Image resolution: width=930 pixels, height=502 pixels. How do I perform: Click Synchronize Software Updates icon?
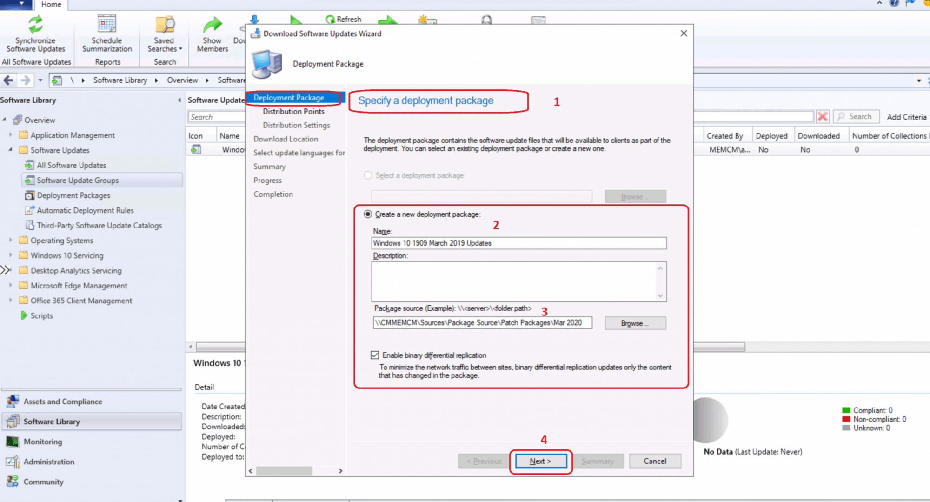click(x=35, y=25)
